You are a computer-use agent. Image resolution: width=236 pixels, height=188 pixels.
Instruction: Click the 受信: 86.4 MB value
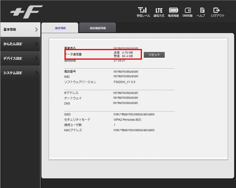tap(123, 56)
